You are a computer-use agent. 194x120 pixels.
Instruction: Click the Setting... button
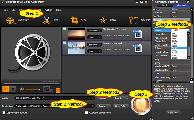(103, 98)
